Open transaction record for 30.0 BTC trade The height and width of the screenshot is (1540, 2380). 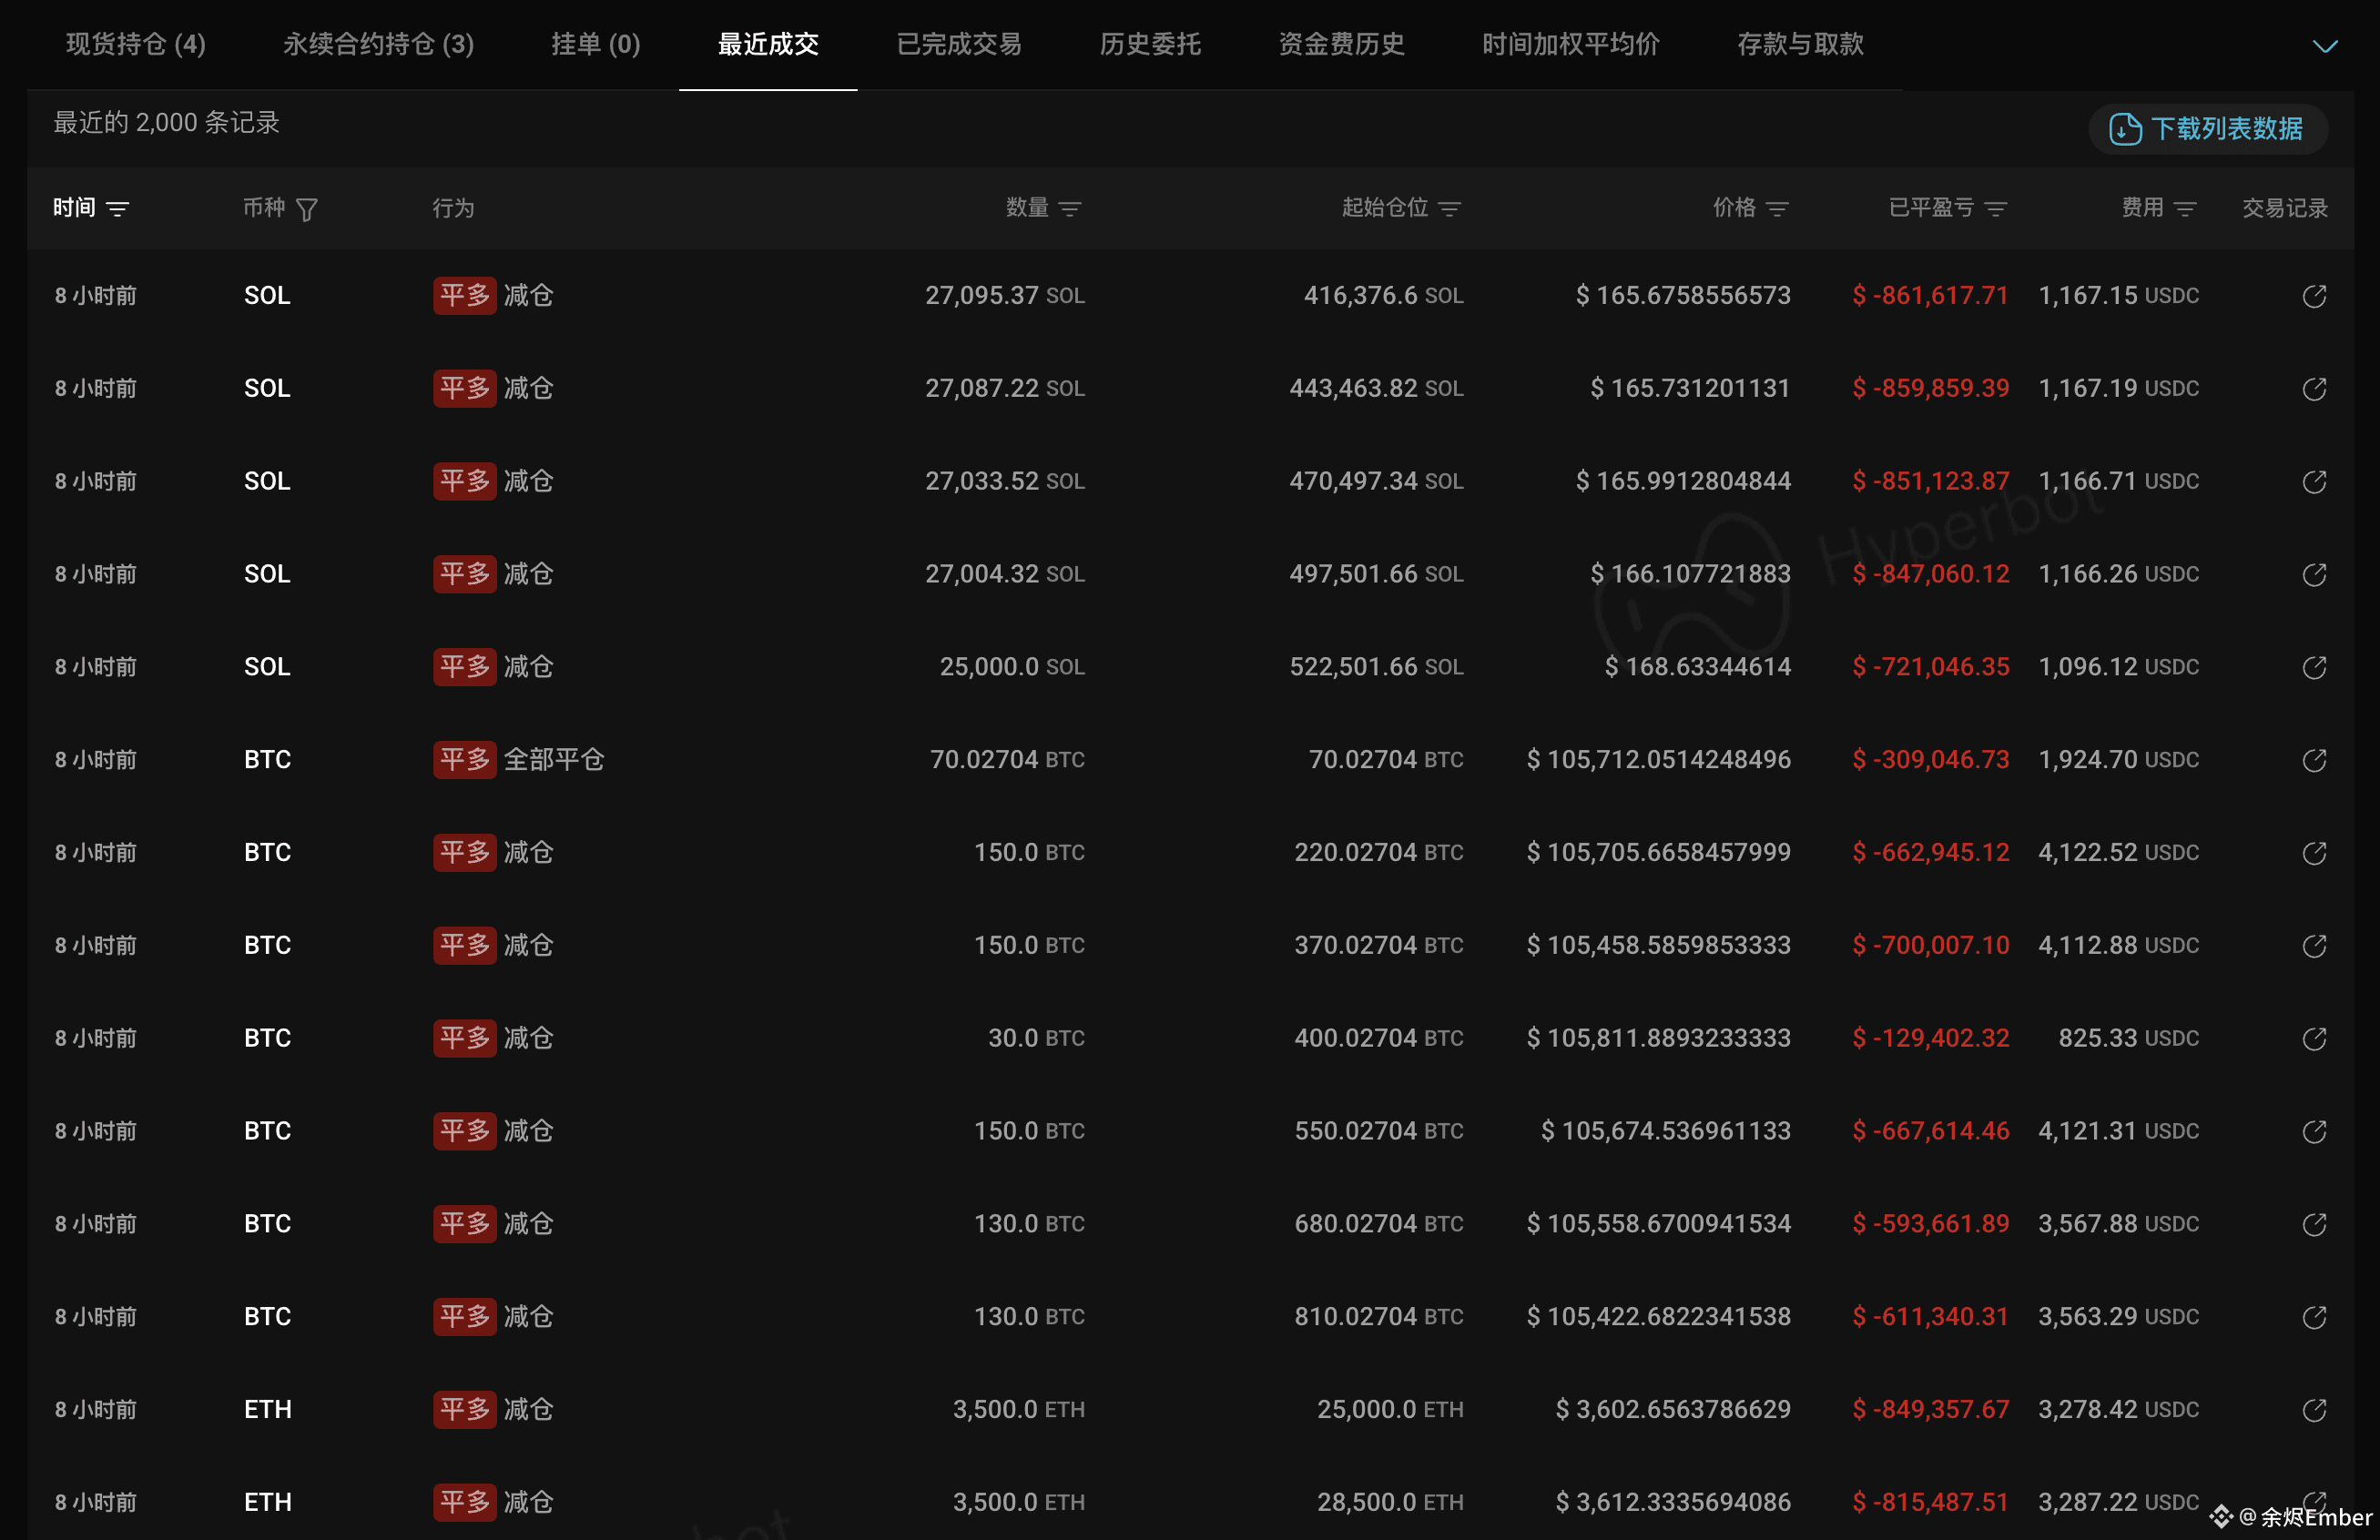click(2313, 1038)
